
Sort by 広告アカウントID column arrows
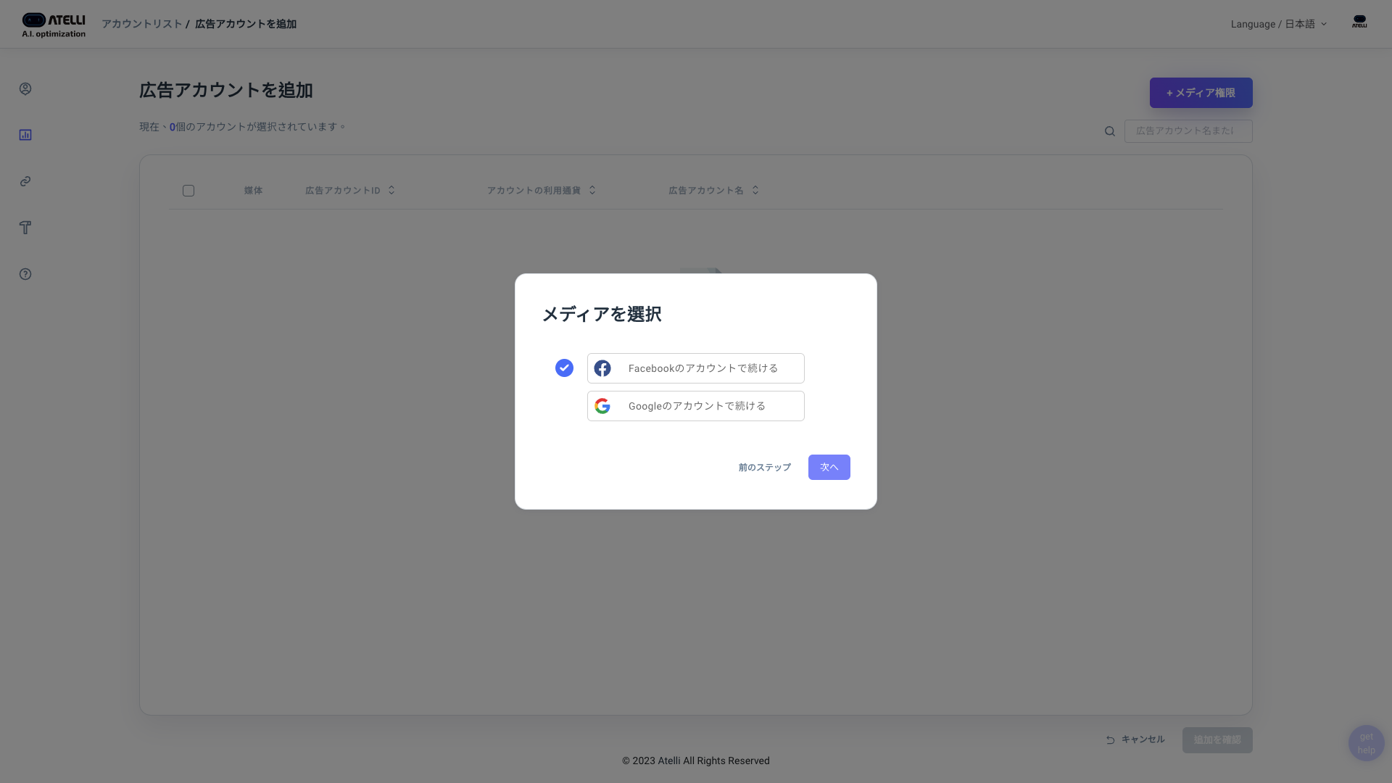coord(391,190)
